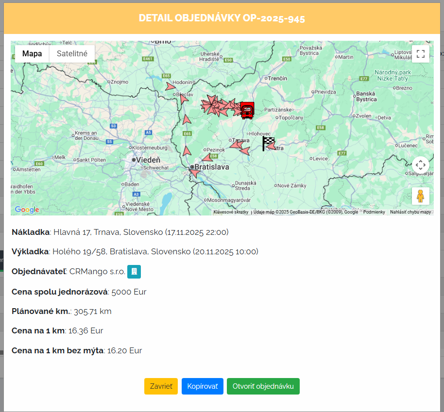
Task: Switch map to Satelitné view
Action: pyautogui.click(x=72, y=54)
